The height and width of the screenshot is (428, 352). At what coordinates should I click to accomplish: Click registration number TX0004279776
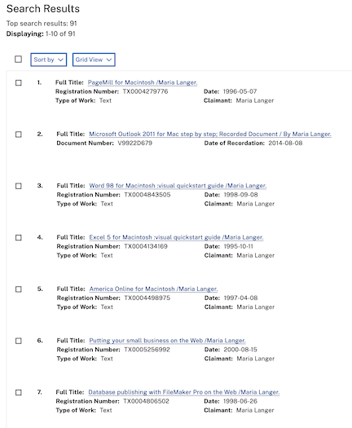click(145, 91)
